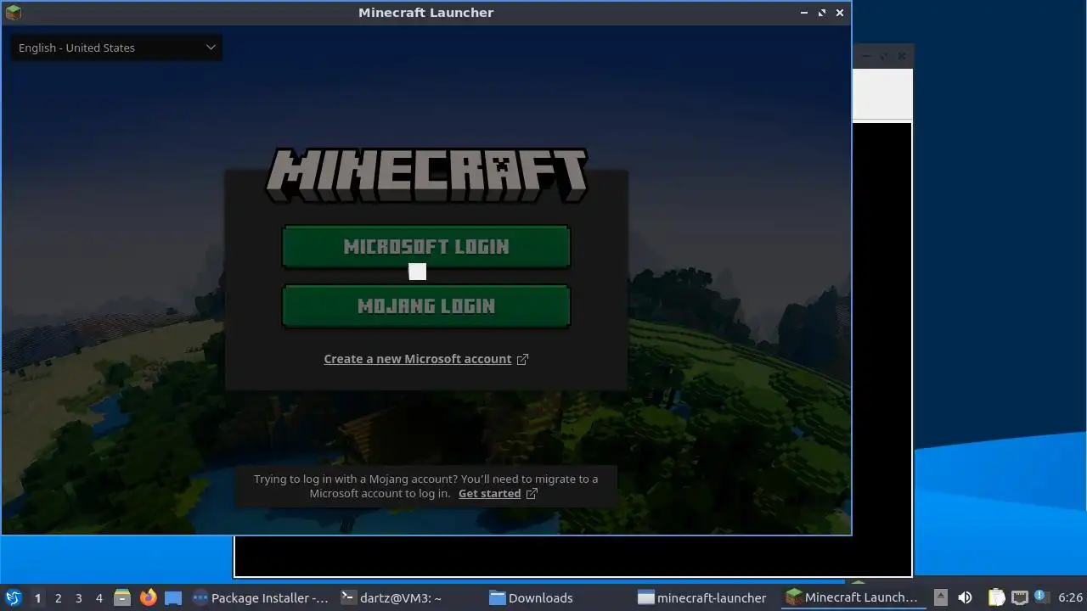Click the external link icon beside Get started
The width and height of the screenshot is (1087, 611).
click(x=532, y=494)
